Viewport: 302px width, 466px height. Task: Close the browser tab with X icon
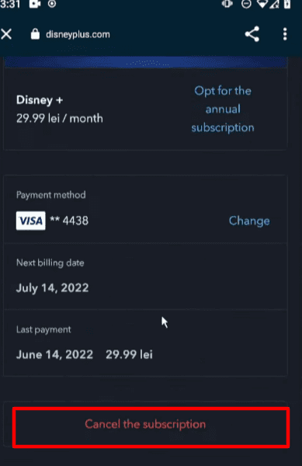pyautogui.click(x=6, y=34)
